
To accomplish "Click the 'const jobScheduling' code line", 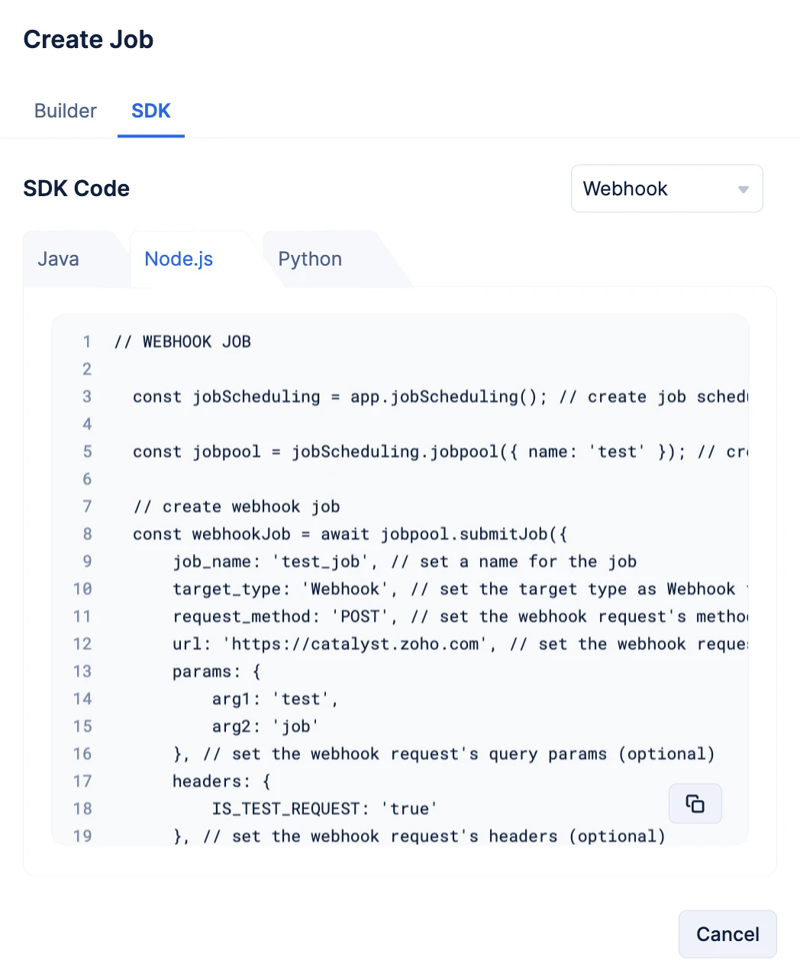I will (440, 397).
